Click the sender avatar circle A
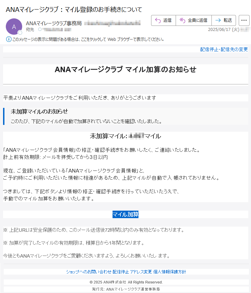Image resolution: width=251 pixels, height=293 pixels. (14, 27)
